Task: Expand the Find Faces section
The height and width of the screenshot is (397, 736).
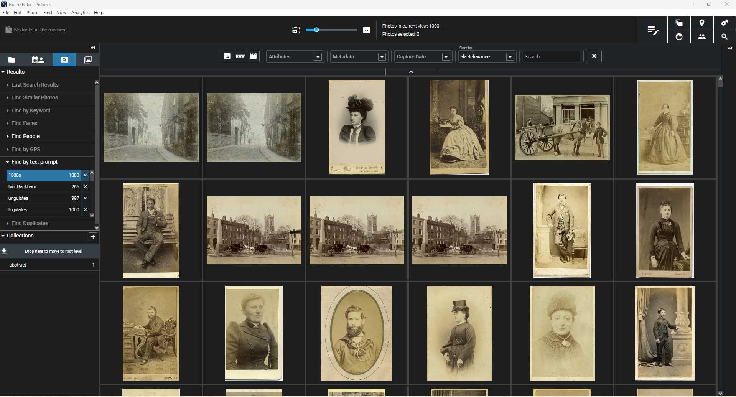Action: tap(24, 123)
